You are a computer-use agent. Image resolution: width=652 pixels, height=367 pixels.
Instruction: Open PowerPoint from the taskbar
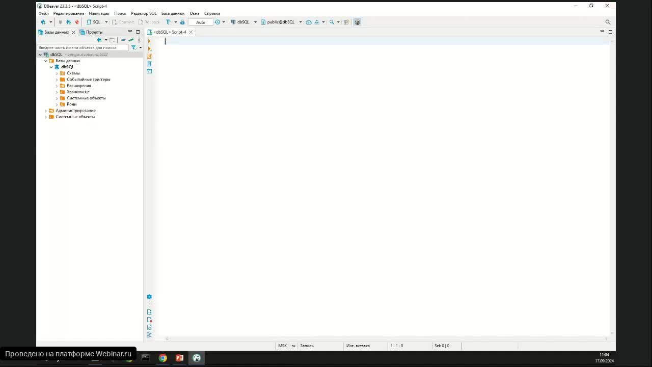tap(179, 358)
